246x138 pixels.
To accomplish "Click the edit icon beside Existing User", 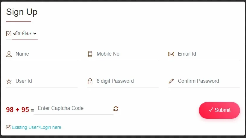I will [8, 127].
